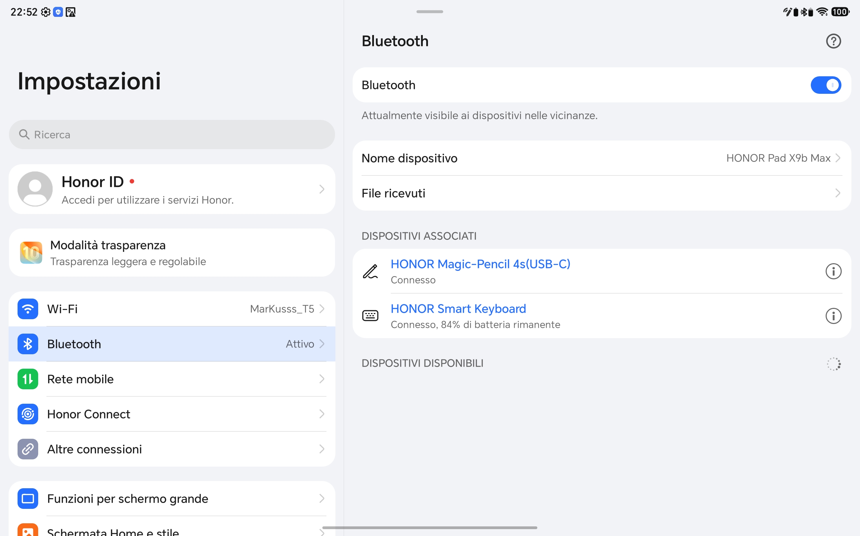Tap the search magnifier icon
The height and width of the screenshot is (536, 860).
point(24,134)
